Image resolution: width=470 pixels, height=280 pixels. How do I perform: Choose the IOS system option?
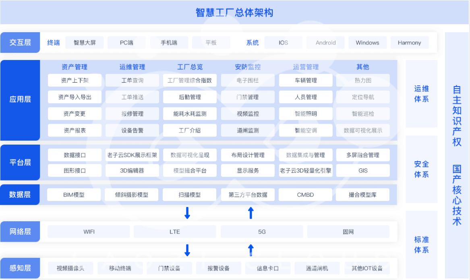(283, 42)
